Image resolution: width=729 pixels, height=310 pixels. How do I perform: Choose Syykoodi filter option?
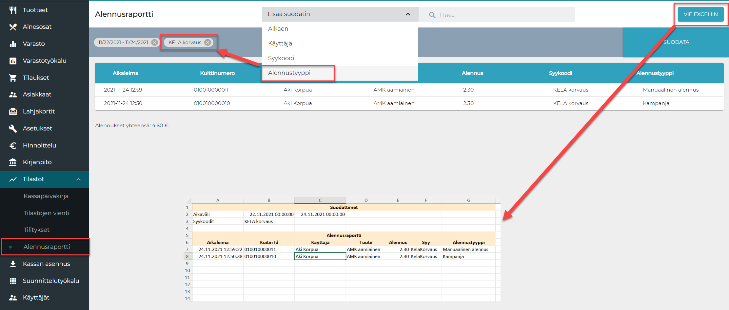[x=281, y=58]
